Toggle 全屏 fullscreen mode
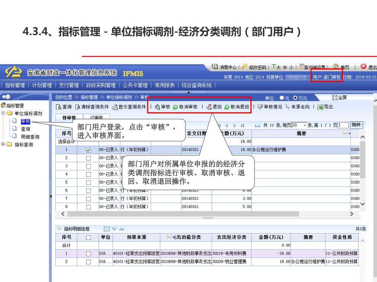 coord(339,97)
